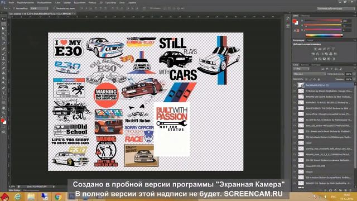This screenshot has width=357, height=201.
Task: Click the foreground color swatch in toolbar
Action: click(x=2, y=120)
